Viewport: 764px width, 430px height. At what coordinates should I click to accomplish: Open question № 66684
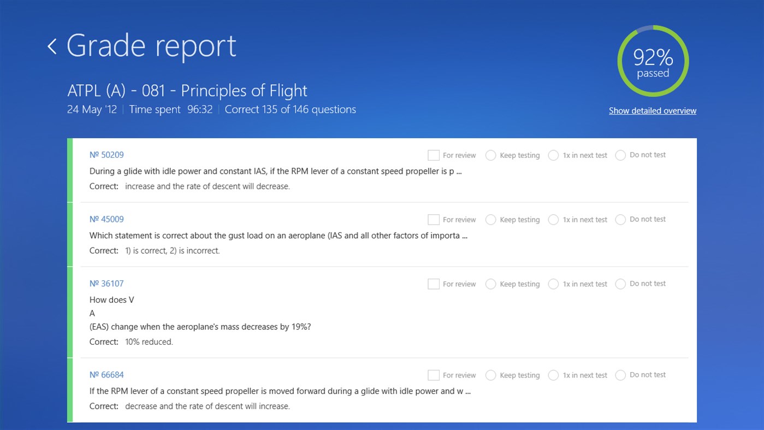pos(106,375)
